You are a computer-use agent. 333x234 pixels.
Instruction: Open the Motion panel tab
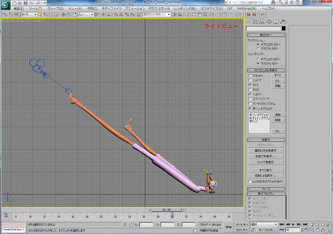269,22
